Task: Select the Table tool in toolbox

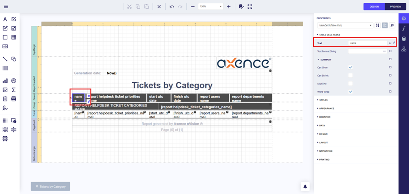Action: [14, 37]
